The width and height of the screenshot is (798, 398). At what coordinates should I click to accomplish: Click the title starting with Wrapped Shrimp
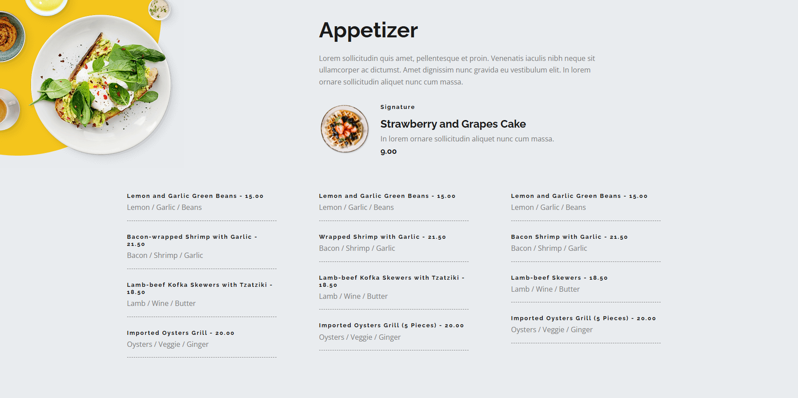point(382,237)
